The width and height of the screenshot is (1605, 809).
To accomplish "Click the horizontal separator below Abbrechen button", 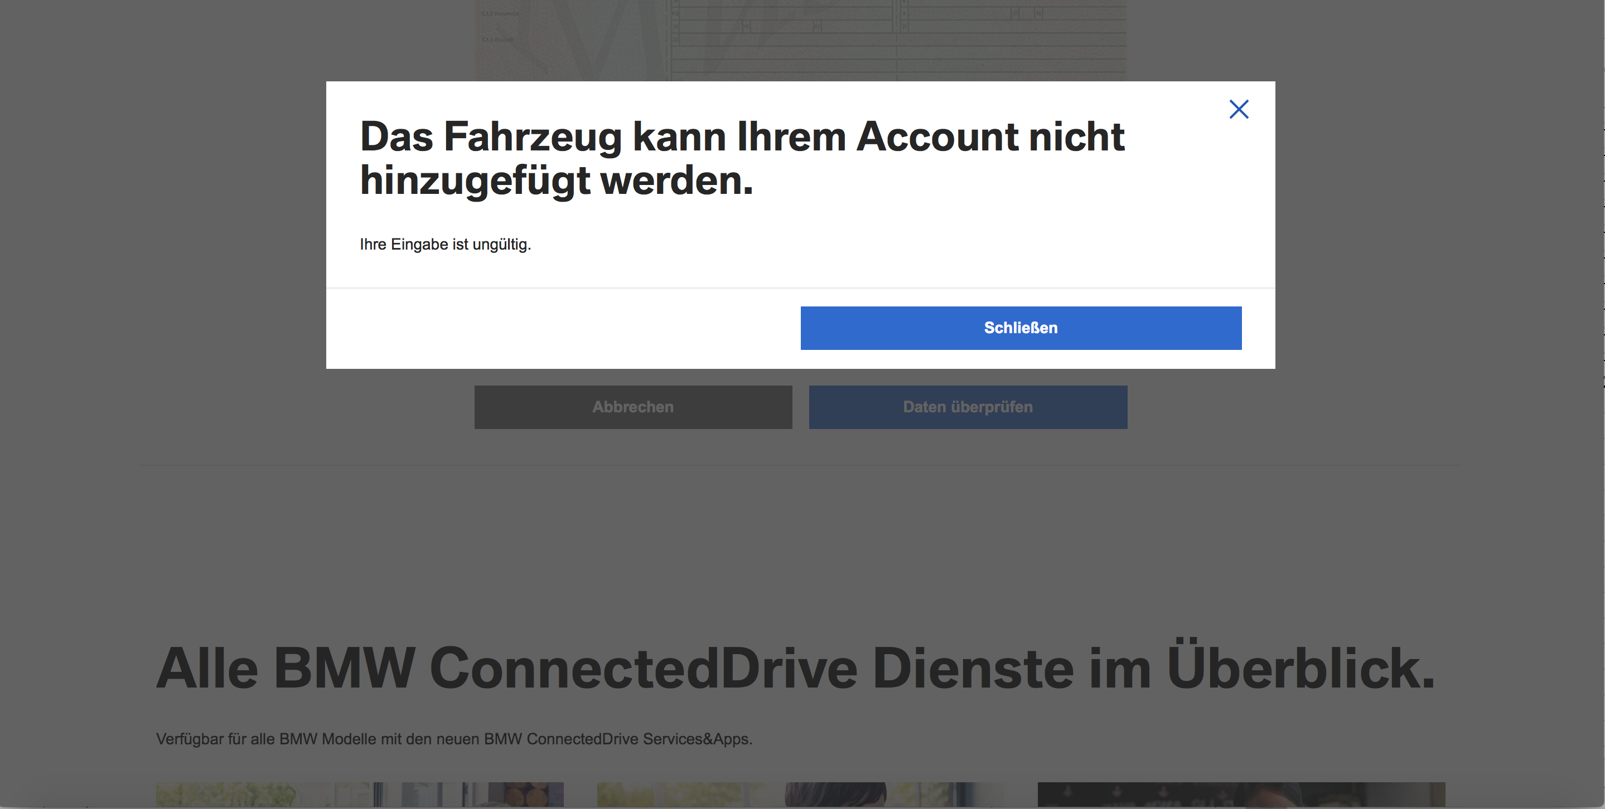I will (801, 465).
